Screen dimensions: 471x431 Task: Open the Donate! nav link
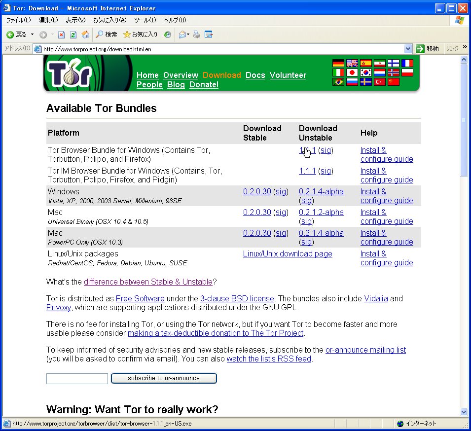click(204, 84)
